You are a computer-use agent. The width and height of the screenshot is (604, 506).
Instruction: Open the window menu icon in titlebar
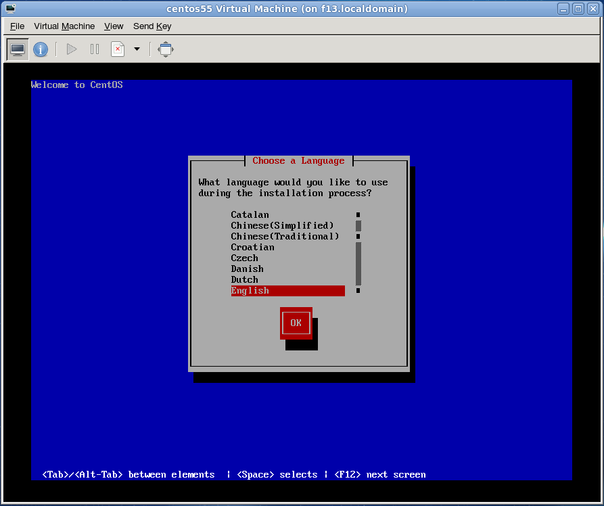[9, 8]
